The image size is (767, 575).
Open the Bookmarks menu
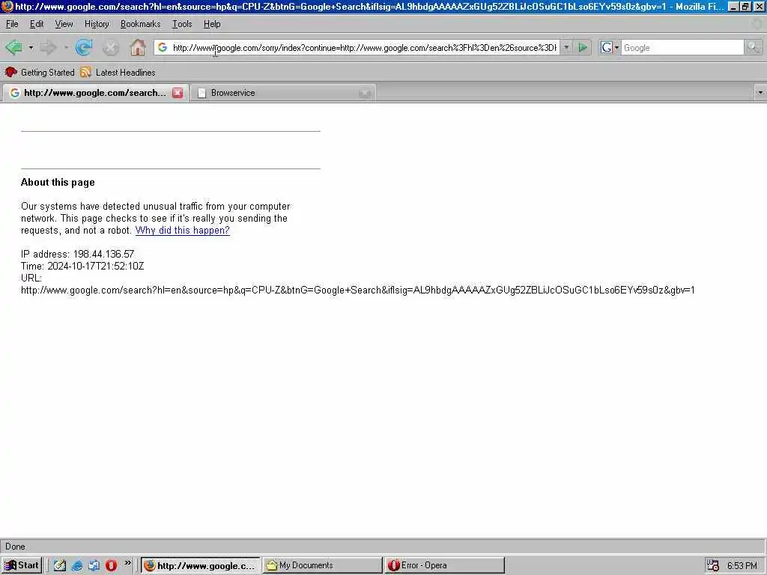(140, 24)
